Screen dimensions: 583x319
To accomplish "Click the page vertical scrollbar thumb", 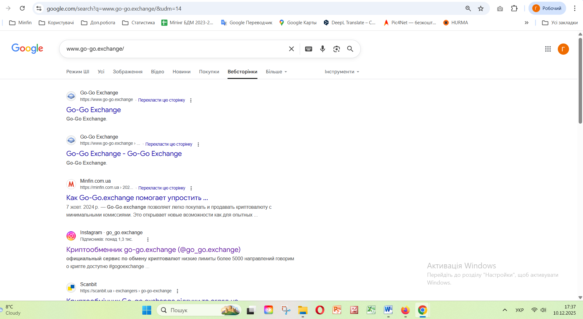I will 580,81.
